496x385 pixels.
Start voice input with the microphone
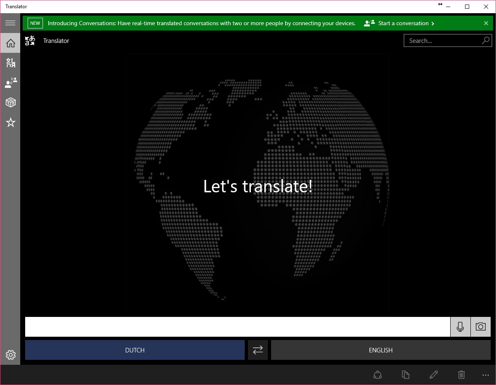click(460, 327)
